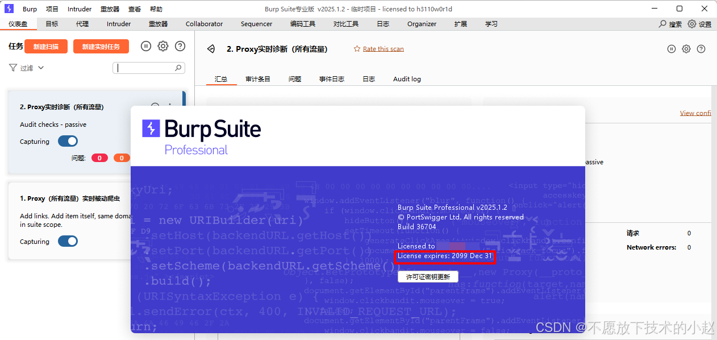The image size is (717, 340).
Task: Switch to the 对比工具 tab
Action: click(x=346, y=24)
